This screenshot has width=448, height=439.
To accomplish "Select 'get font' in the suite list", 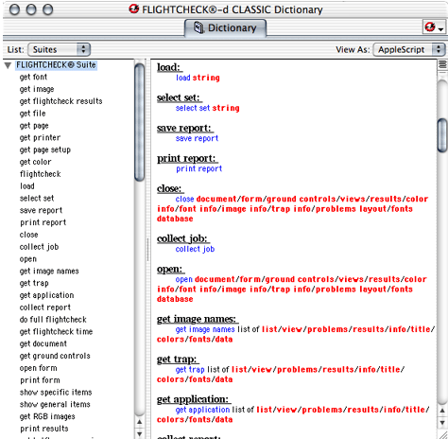I will pyautogui.click(x=33, y=77).
